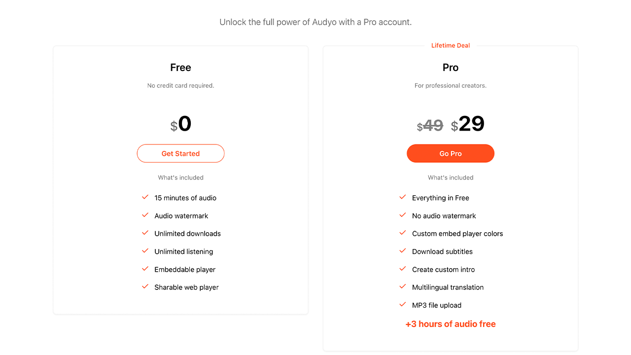Viewport: 631px width, 355px height.
Task: Click checkmark next to Download subtitles
Action: coord(403,251)
